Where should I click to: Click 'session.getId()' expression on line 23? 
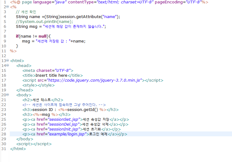point(83,110)
